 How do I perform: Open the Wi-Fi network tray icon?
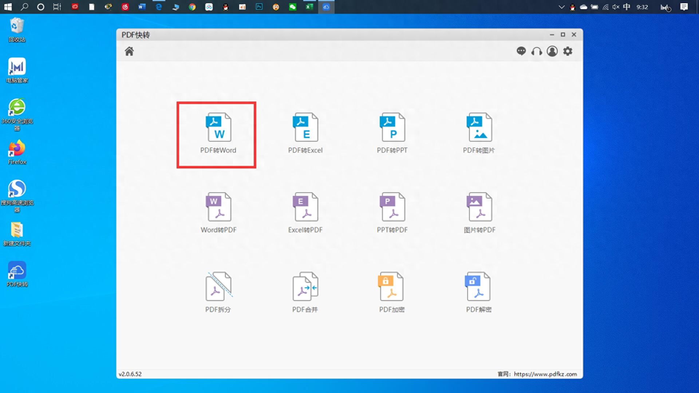(605, 7)
